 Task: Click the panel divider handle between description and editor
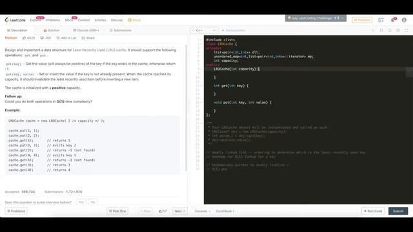click(x=188, y=106)
